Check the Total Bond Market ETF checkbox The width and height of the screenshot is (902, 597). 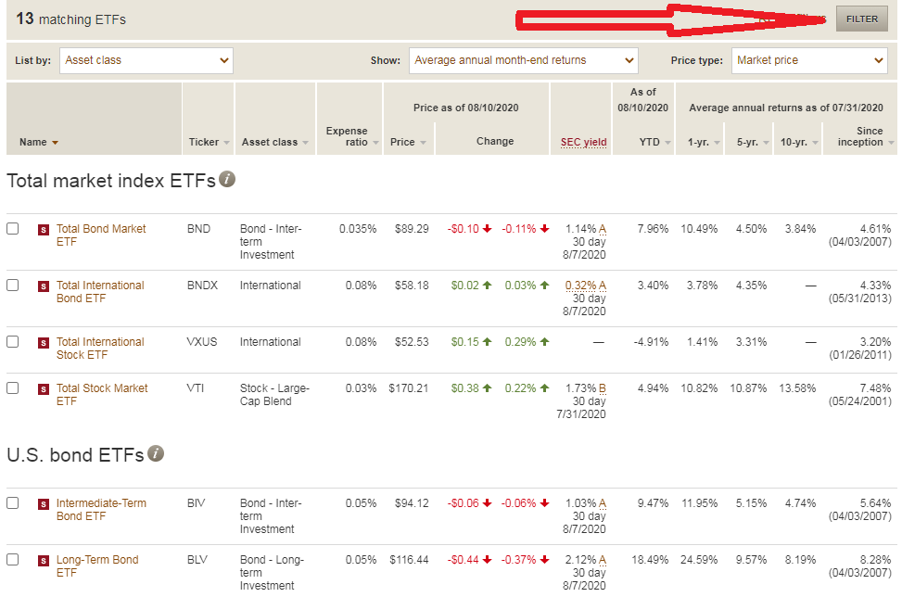(13, 229)
